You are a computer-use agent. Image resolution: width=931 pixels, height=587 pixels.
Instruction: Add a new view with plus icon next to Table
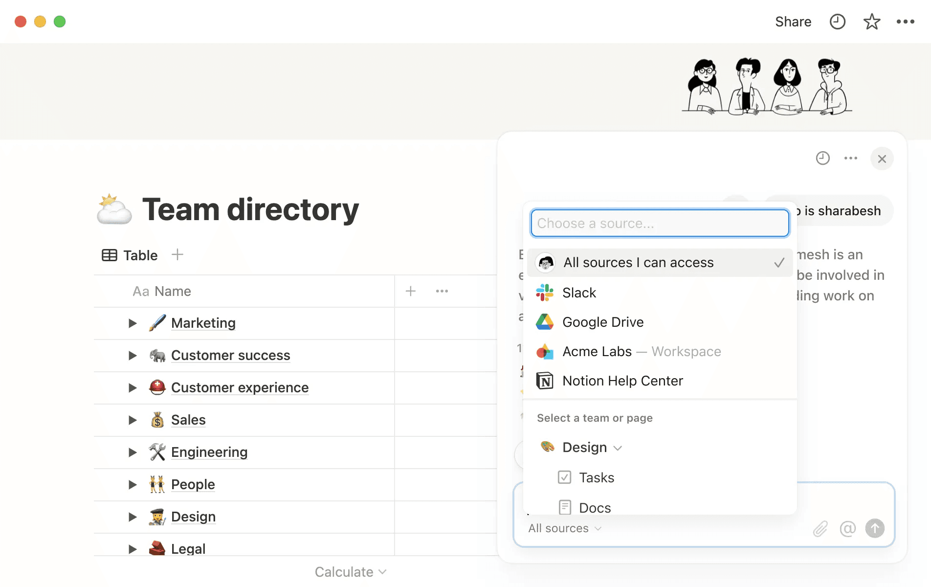[x=177, y=255]
